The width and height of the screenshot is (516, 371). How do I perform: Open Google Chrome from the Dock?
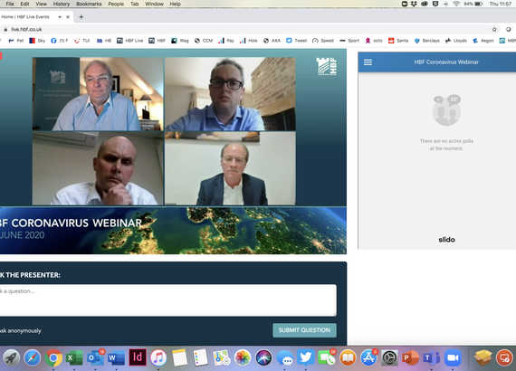[53, 357]
